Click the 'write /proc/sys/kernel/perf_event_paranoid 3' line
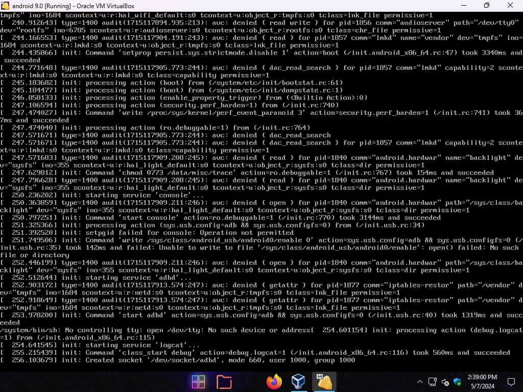Image resolution: width=523 pixels, height=392 pixels. (261, 116)
